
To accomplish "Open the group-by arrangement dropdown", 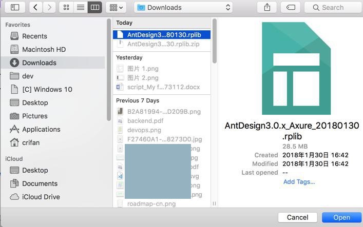I will tap(116, 7).
